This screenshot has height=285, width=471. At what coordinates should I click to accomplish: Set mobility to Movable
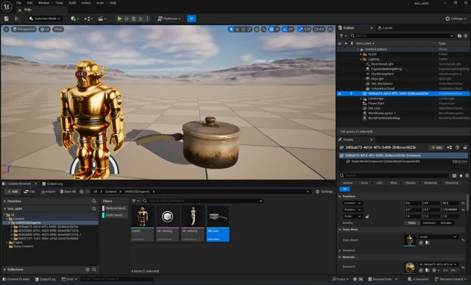[x=446, y=222]
